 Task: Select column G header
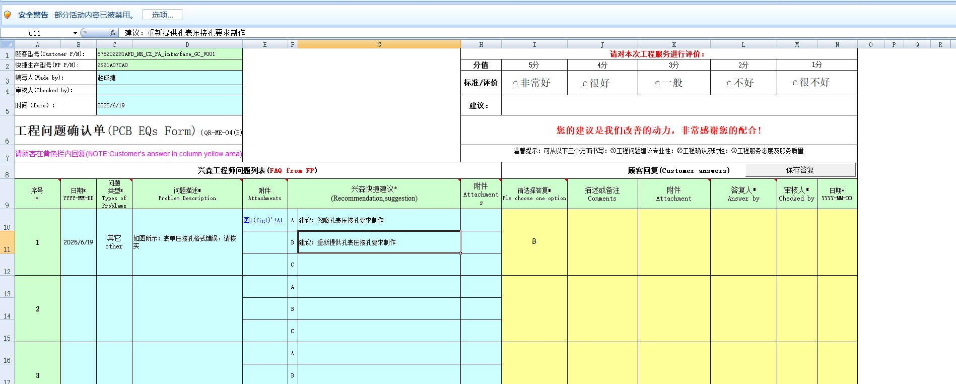coord(379,44)
